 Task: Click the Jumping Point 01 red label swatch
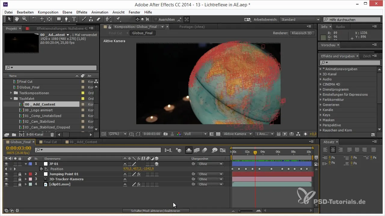[30, 174]
